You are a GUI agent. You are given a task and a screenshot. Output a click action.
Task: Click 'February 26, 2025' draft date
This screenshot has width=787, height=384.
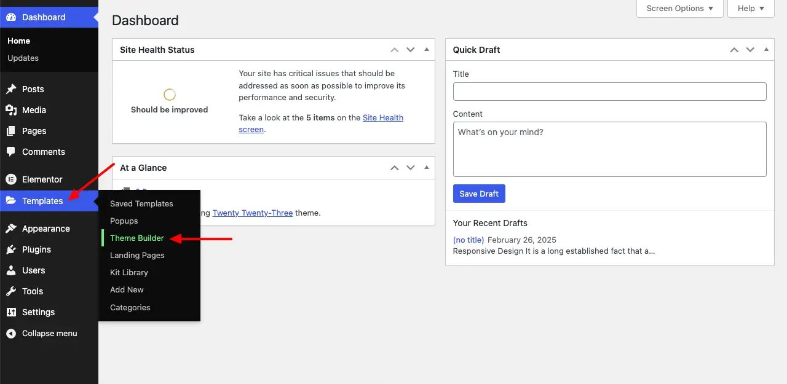point(522,240)
